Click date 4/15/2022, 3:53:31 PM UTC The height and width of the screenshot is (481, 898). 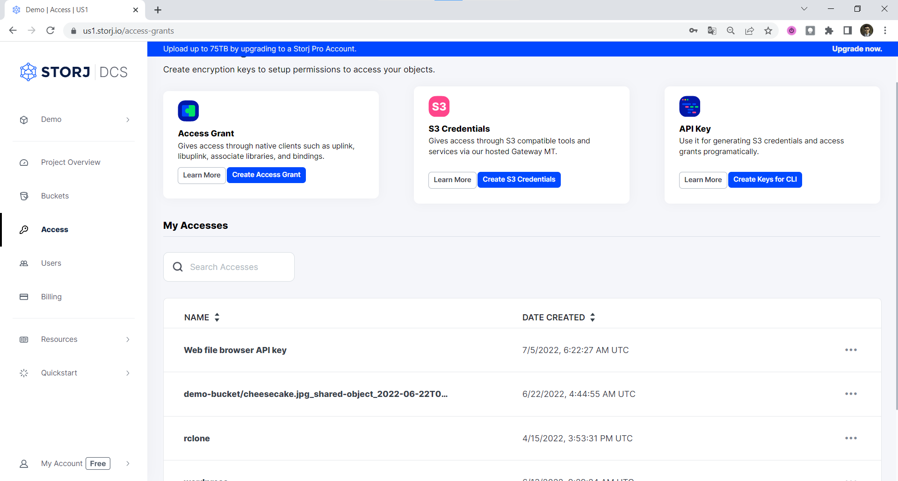(x=578, y=439)
